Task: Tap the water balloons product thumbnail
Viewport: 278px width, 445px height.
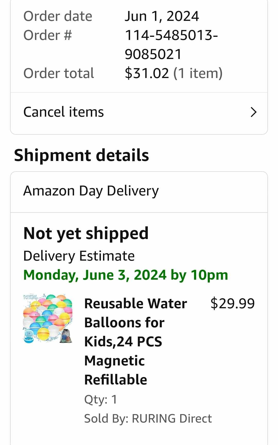Action: click(x=48, y=318)
